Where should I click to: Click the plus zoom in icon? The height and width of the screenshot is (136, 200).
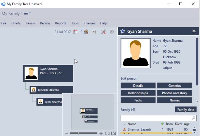(101, 133)
